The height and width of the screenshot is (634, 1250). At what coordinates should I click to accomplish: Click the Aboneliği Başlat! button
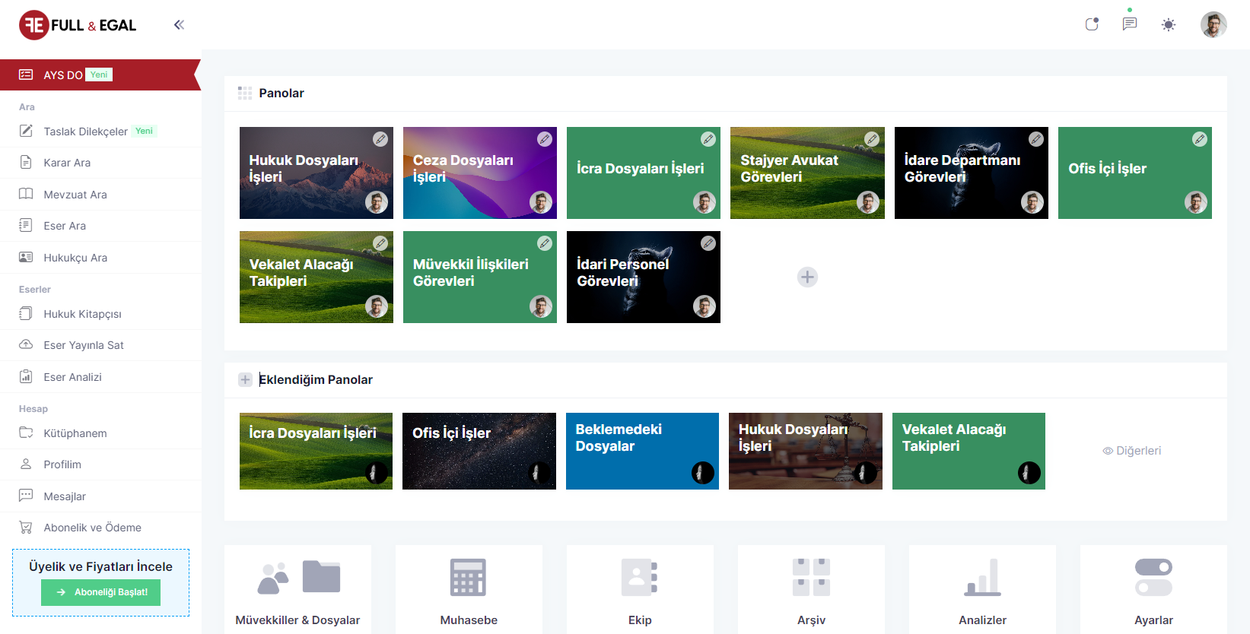tap(100, 592)
